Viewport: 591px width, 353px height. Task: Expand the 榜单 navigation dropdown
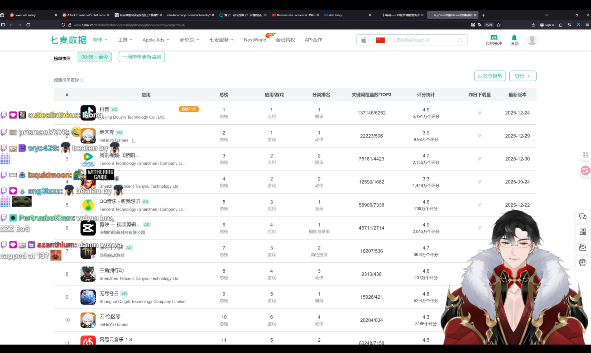[100, 40]
